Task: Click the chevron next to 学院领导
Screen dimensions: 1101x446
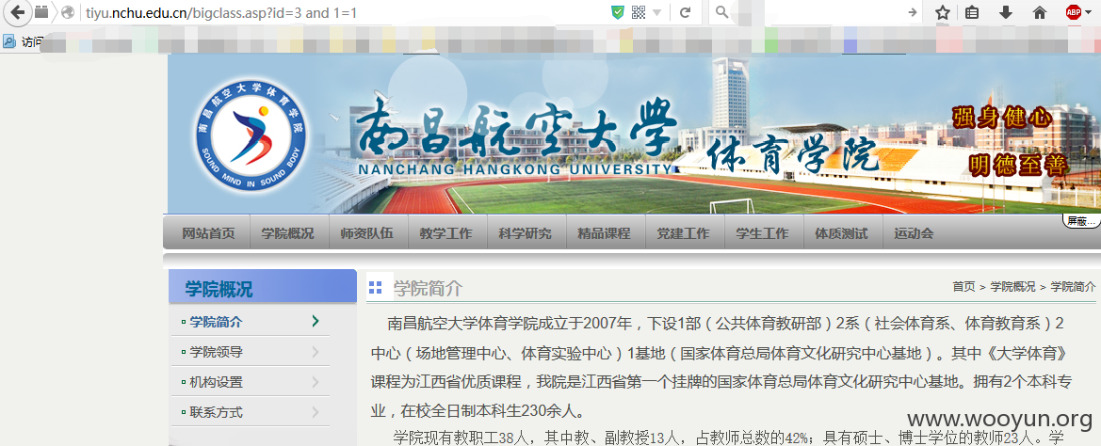Action: [x=316, y=352]
